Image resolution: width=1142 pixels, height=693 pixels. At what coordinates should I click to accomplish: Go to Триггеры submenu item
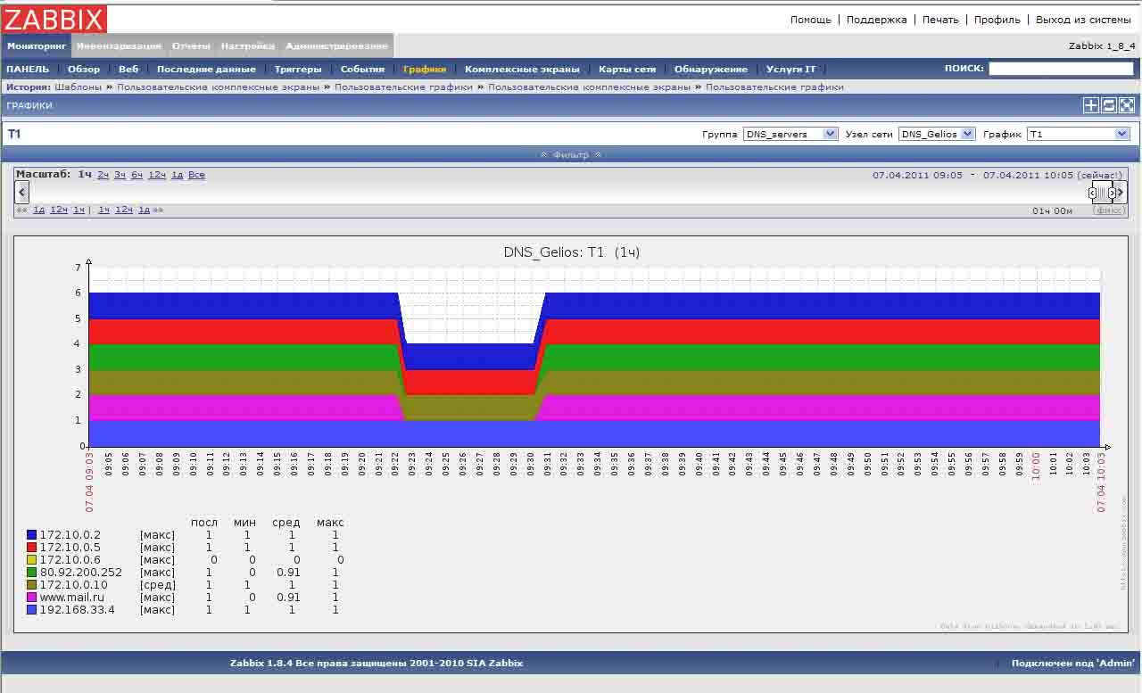click(x=298, y=69)
